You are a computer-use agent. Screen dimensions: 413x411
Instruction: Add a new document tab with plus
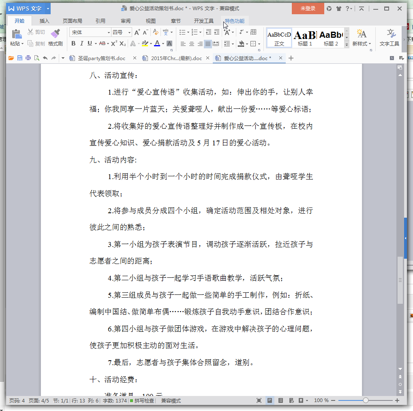(291, 58)
